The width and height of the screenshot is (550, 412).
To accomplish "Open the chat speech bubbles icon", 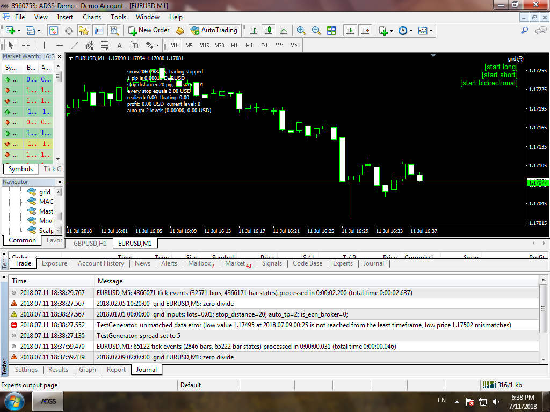I will point(540,31).
